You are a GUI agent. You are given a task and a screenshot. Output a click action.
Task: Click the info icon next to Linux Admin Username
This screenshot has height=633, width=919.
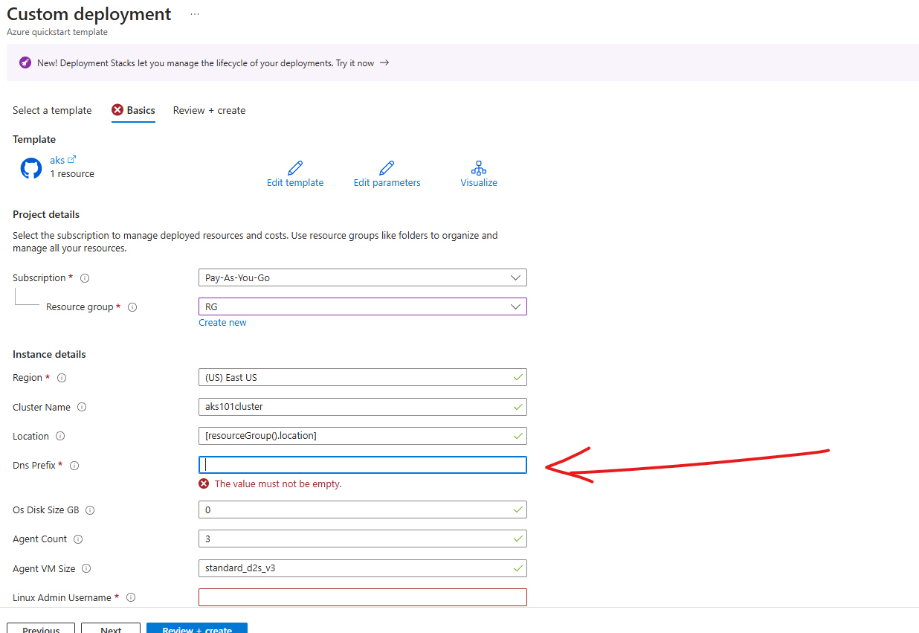[x=131, y=597]
